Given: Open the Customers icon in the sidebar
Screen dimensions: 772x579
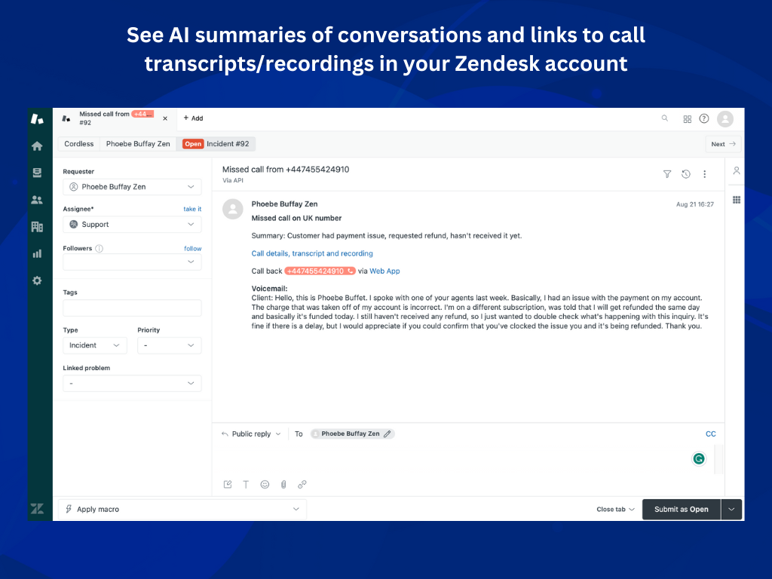Looking at the screenshot, I should pyautogui.click(x=37, y=200).
